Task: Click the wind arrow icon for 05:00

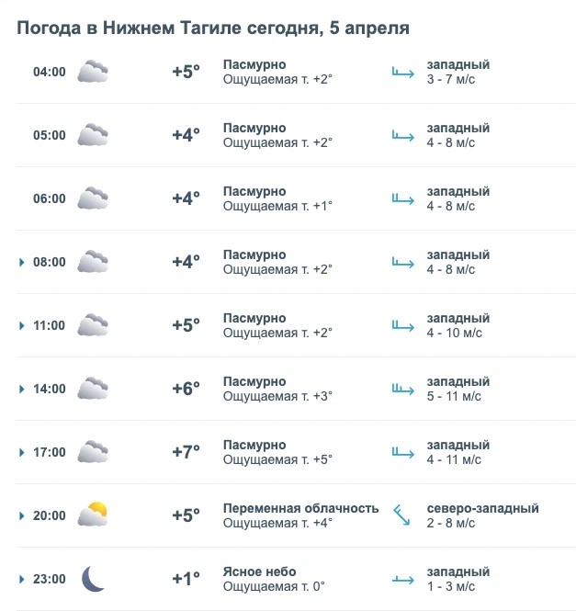Action: click(x=403, y=135)
